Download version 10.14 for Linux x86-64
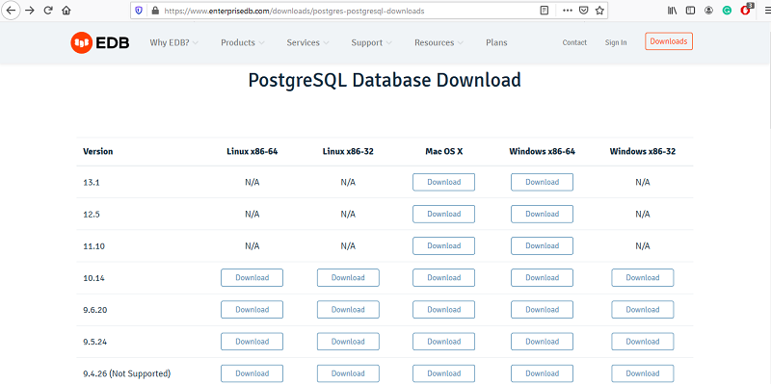The width and height of the screenshot is (771, 384). [x=252, y=278]
